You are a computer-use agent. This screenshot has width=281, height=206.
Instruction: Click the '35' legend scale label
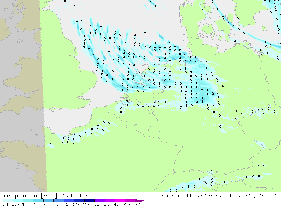[106, 204]
